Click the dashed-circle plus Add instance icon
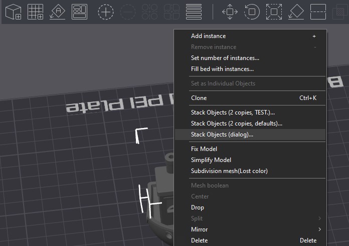Image resolution: width=349 pixels, height=246 pixels. click(x=106, y=12)
